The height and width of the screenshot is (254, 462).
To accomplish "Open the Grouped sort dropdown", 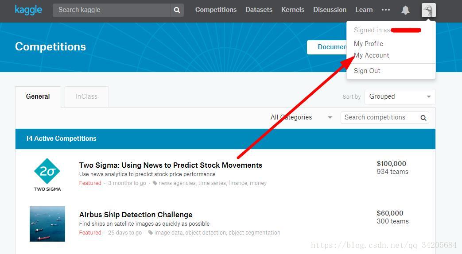I will click(x=400, y=97).
